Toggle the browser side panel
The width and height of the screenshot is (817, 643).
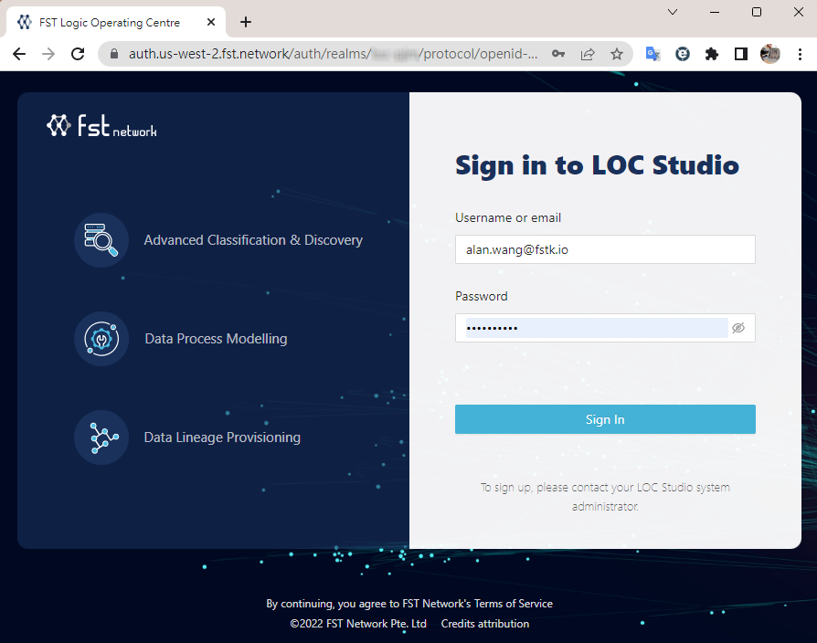741,54
